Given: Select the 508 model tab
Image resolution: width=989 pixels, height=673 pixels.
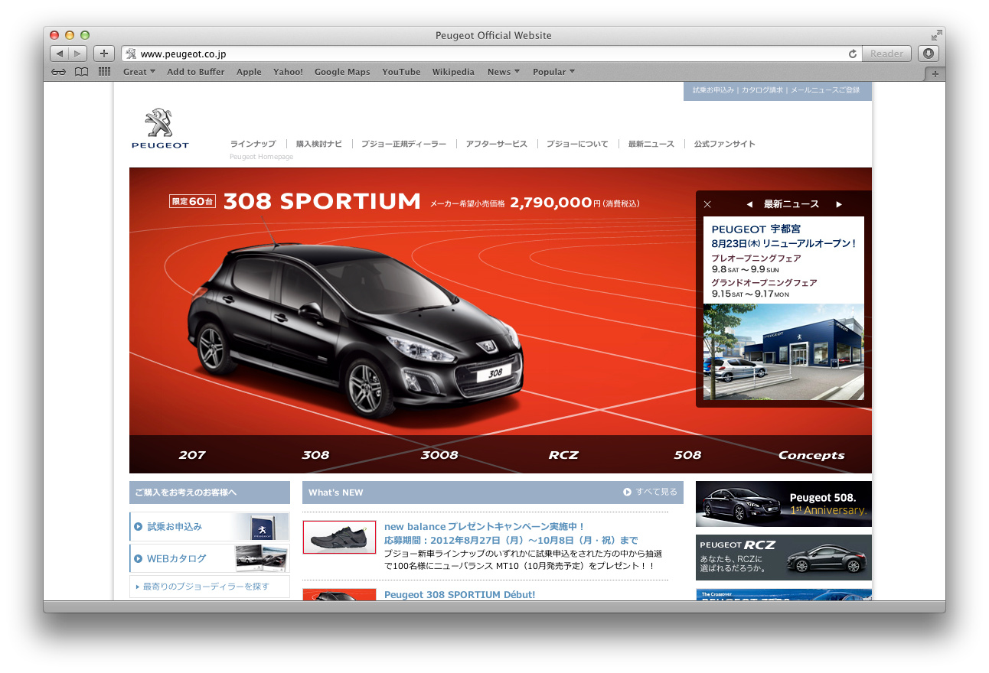Looking at the screenshot, I should (x=687, y=455).
